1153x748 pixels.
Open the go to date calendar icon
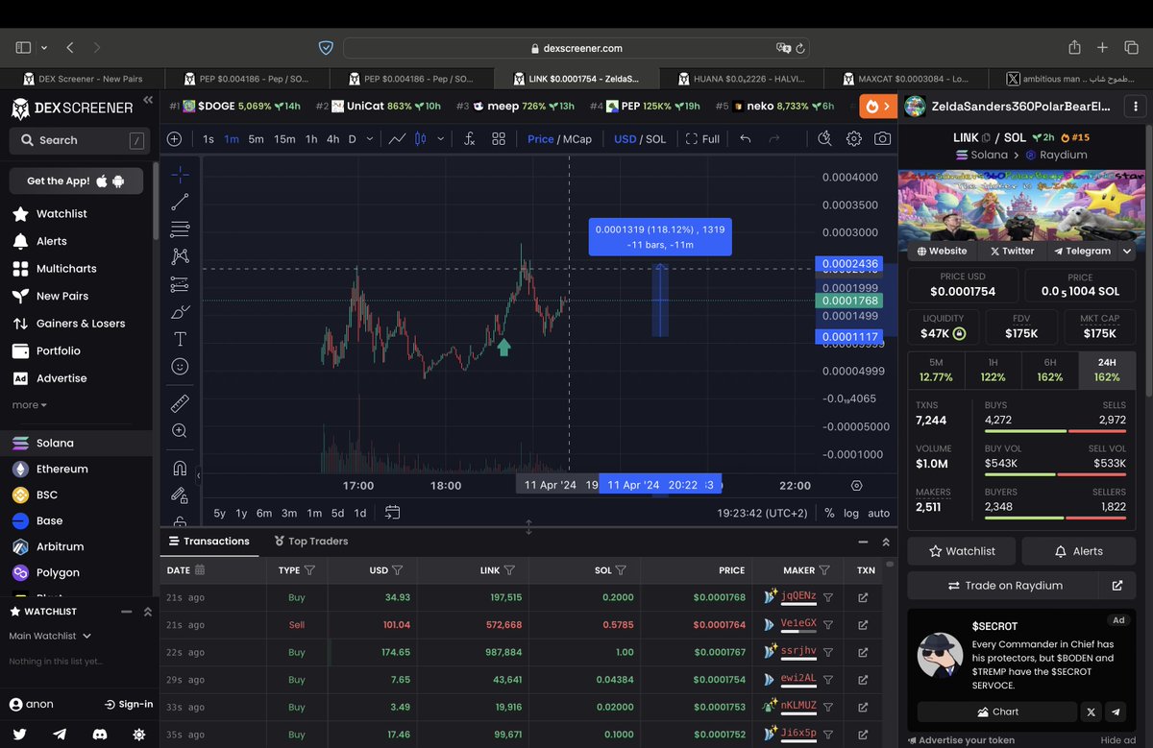pos(392,513)
